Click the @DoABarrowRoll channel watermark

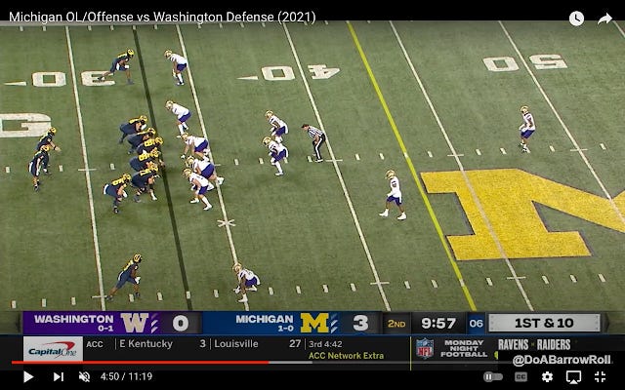point(562,360)
